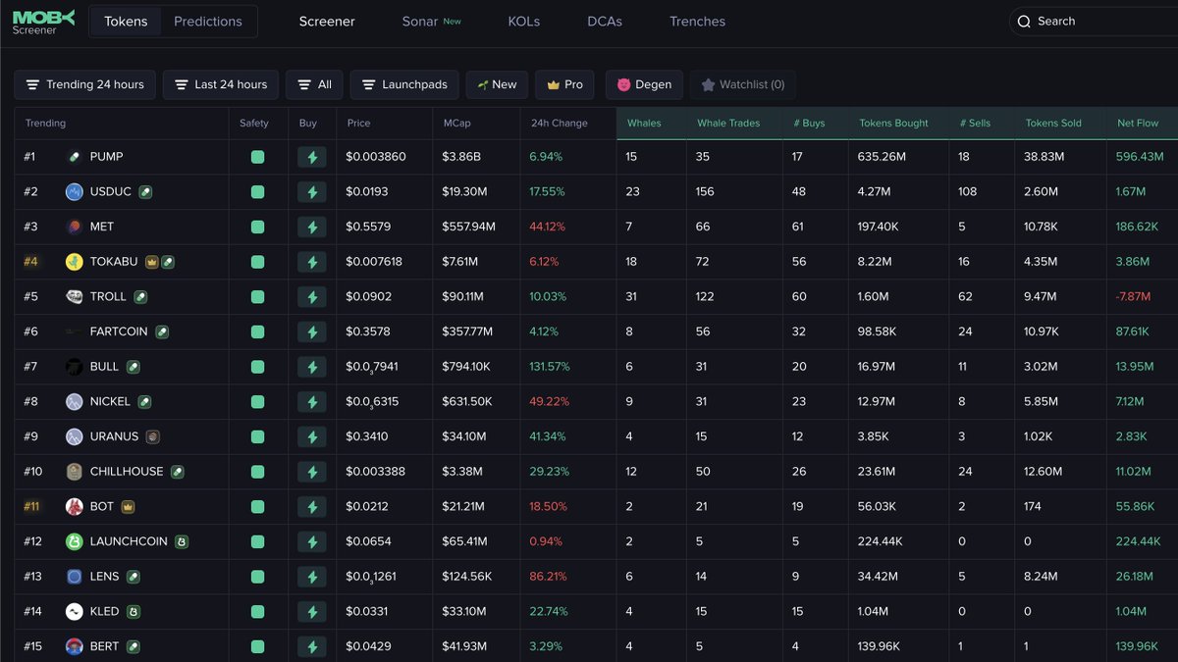
Task: Click the lightning buy icon for PUMP
Action: (312, 157)
